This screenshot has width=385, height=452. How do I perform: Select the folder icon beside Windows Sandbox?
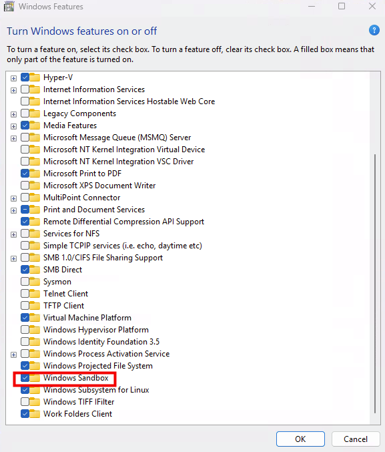35,378
